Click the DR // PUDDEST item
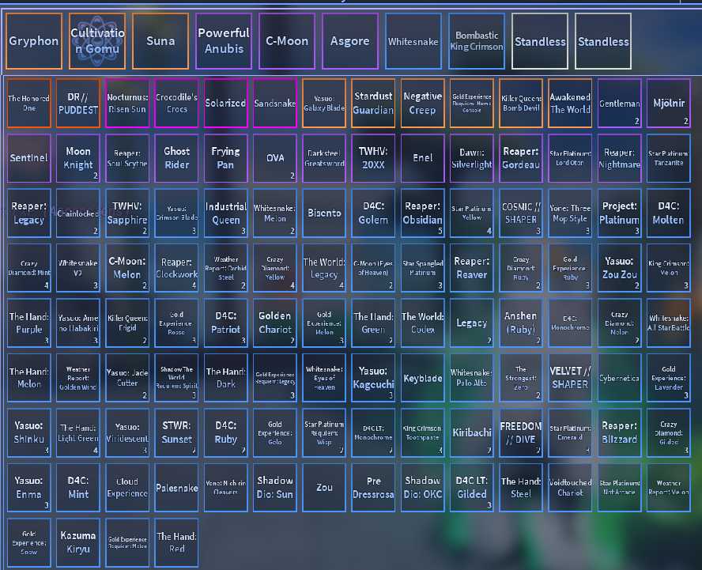 (x=78, y=103)
